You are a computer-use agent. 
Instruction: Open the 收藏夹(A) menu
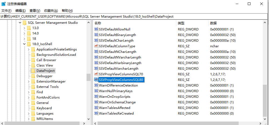point(51,11)
